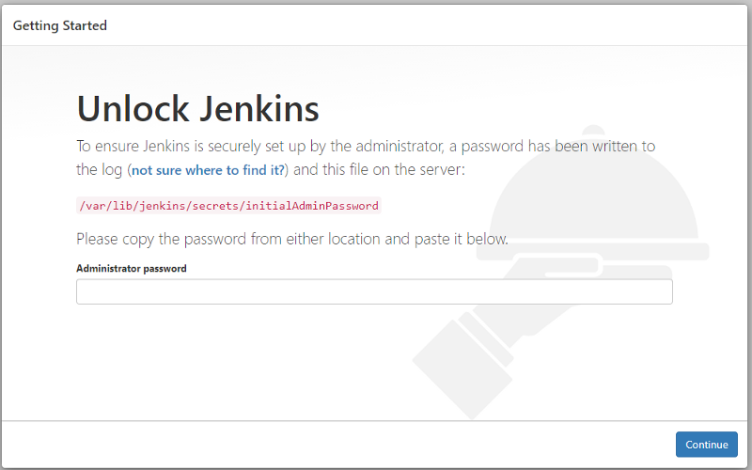Viewport: 752px width, 470px height.
Task: Open the "not sure where to find it?" link
Action: click(209, 170)
